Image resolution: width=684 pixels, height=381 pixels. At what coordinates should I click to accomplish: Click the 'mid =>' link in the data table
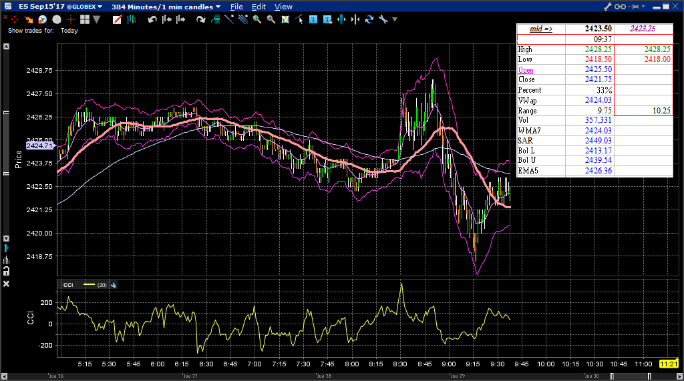pos(541,29)
